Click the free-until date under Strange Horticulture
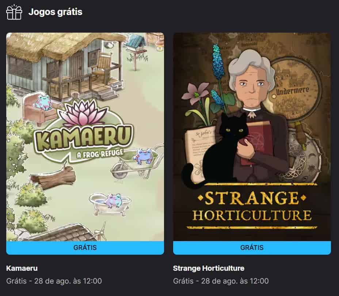The image size is (339, 296). pyautogui.click(x=221, y=281)
